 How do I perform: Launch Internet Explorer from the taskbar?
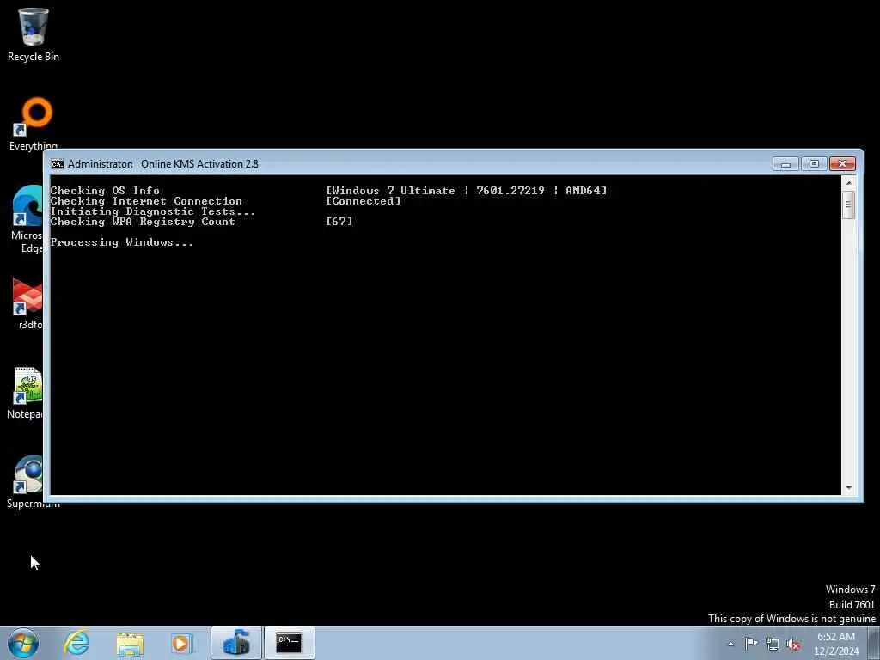pos(76,643)
